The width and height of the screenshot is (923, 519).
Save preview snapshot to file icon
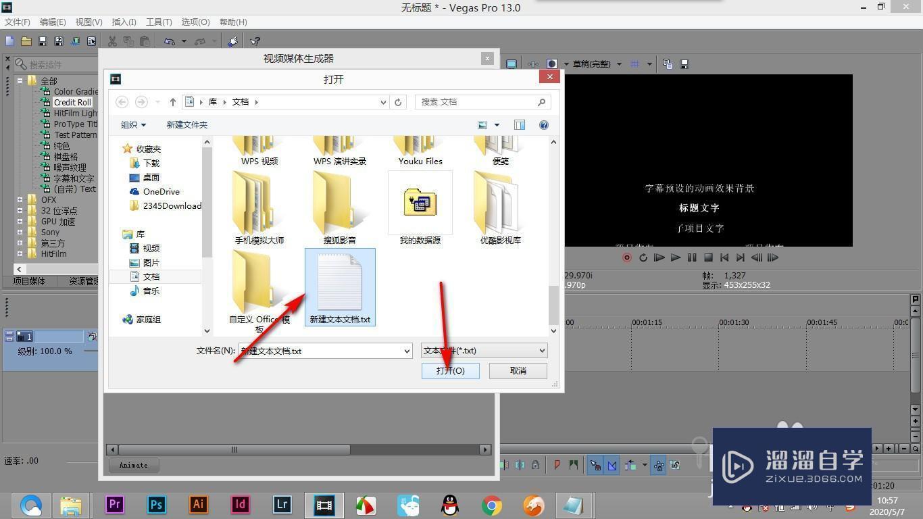pyautogui.click(x=684, y=64)
